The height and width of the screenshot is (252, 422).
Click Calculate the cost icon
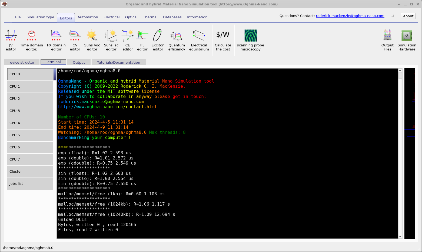pos(223,40)
